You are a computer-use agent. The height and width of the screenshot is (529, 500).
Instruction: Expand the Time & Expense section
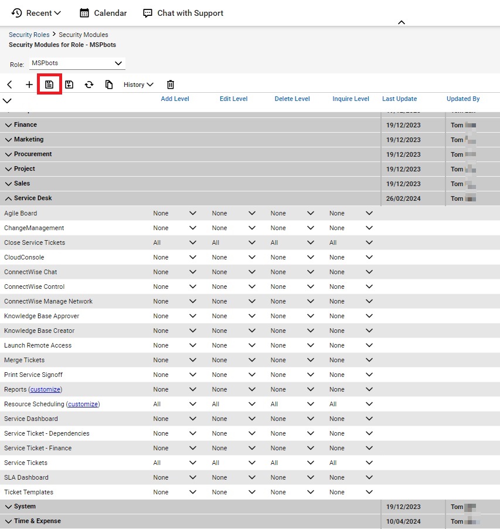tap(8, 521)
